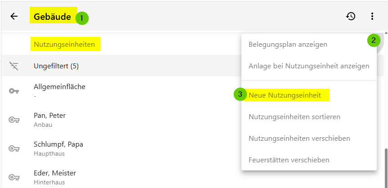This screenshot has width=388, height=188.
Task: Open the Allgemeinfläche unit entry
Action: pyautogui.click(x=121, y=91)
